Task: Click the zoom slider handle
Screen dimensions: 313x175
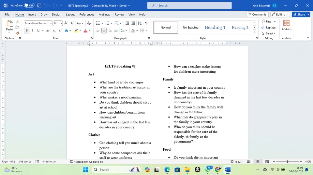Action: tap(288, 162)
